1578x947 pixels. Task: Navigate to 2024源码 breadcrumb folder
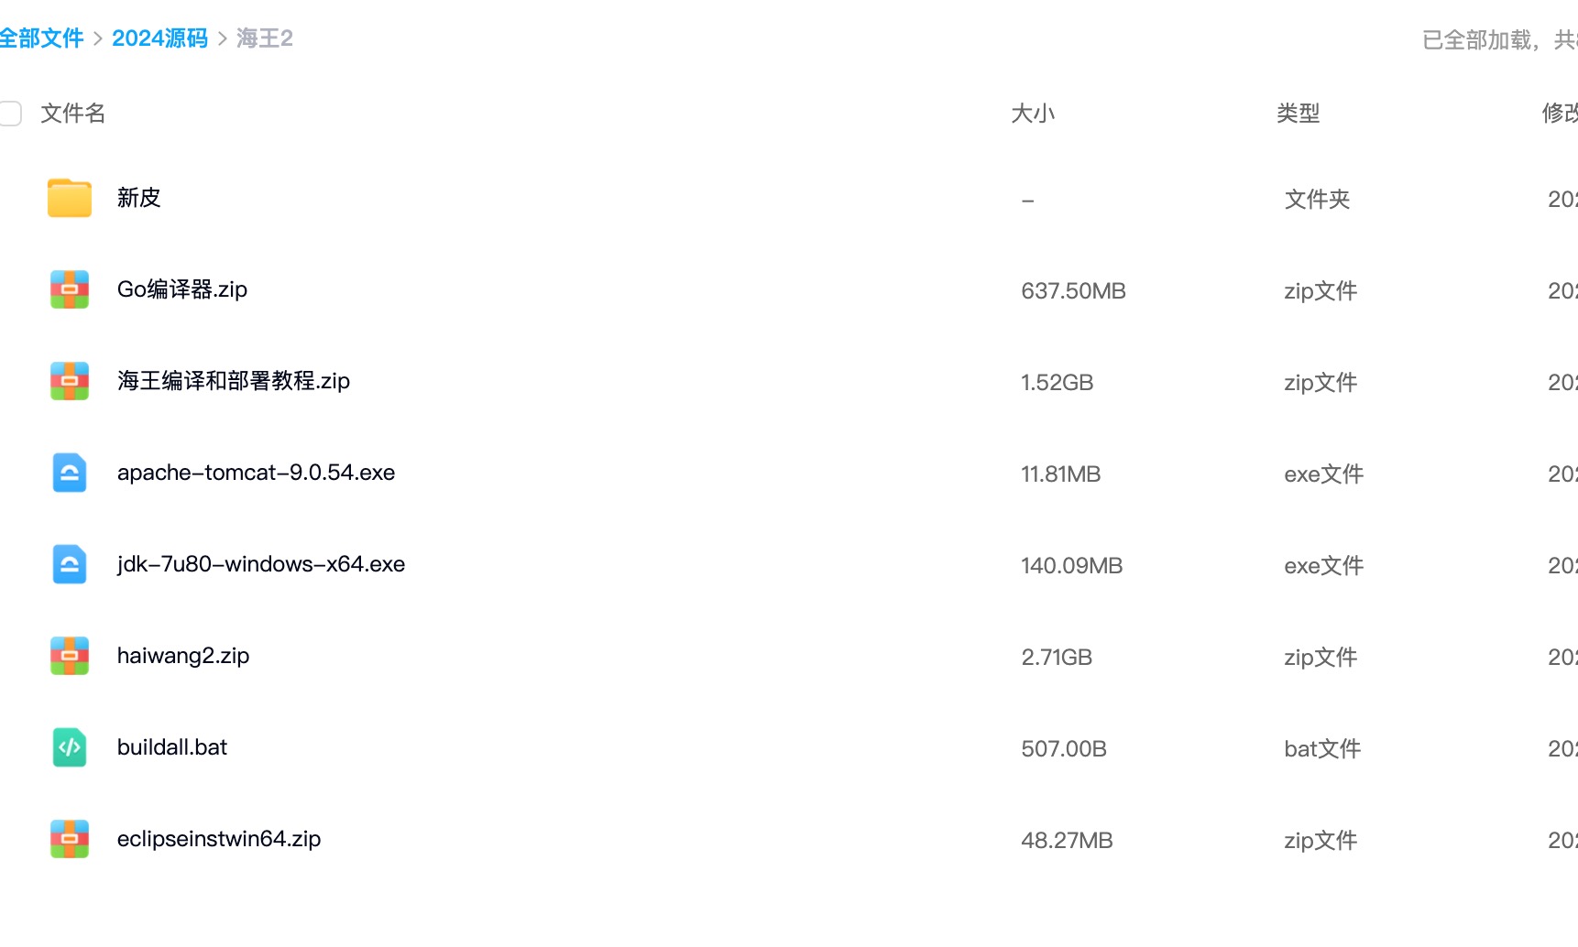pos(159,38)
